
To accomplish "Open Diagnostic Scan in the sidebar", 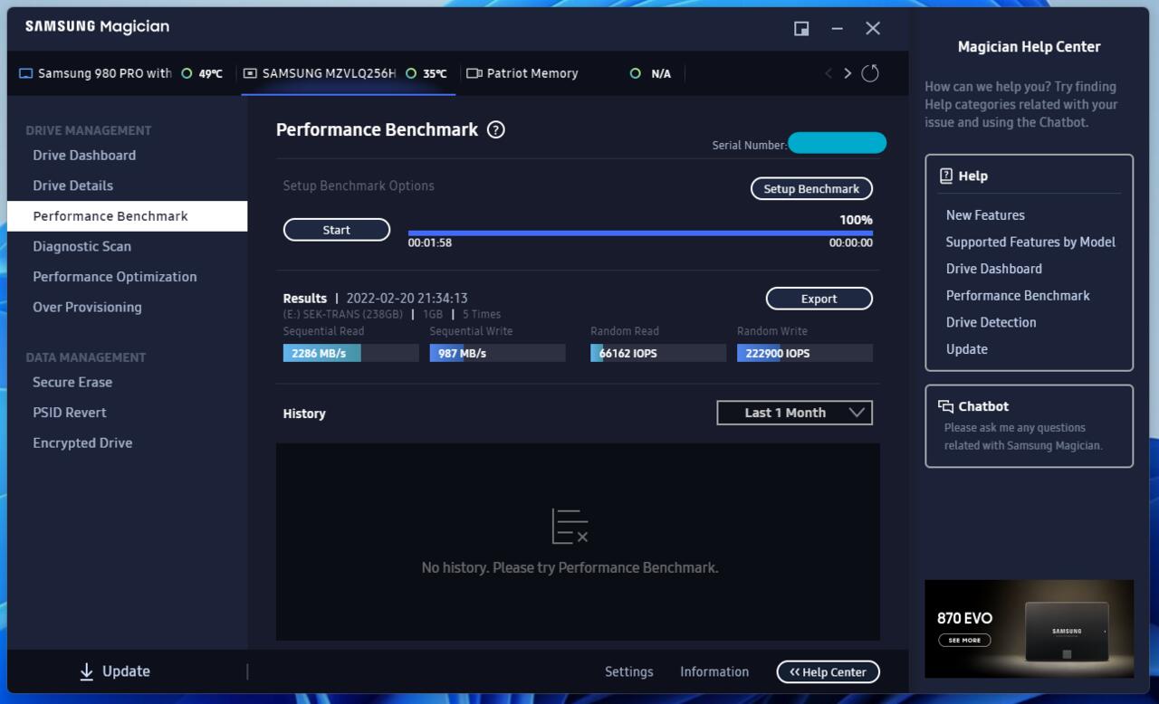I will 82,246.
